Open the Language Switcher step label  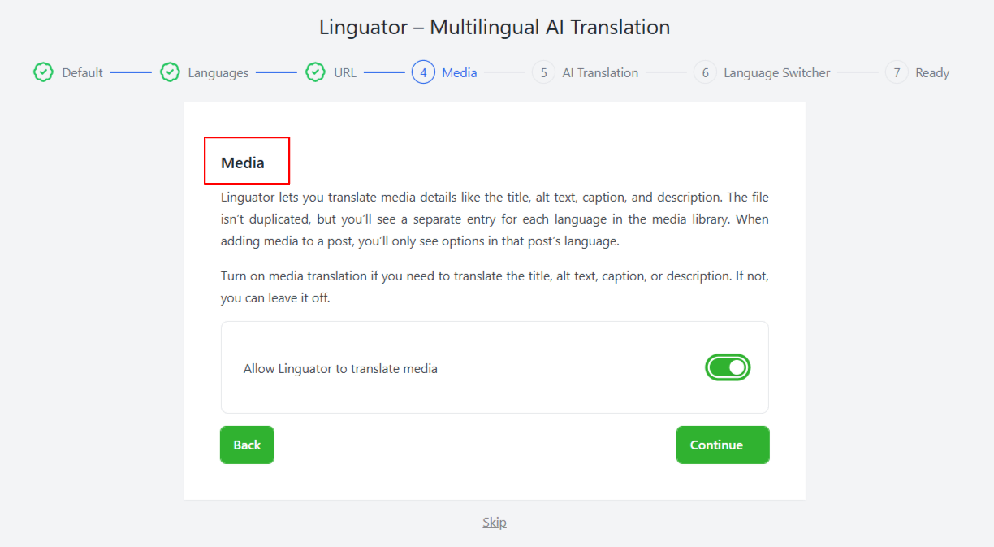coord(776,73)
